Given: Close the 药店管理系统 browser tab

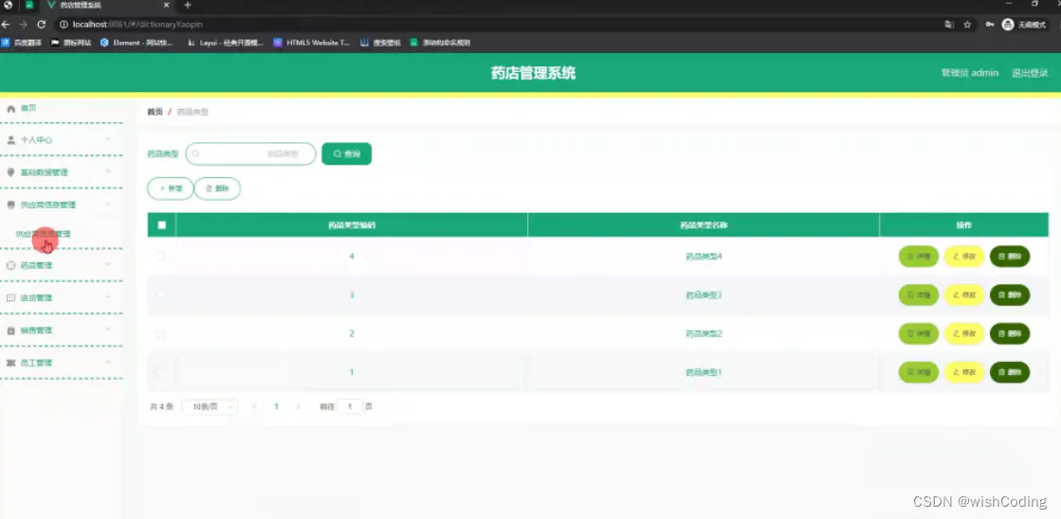Looking at the screenshot, I should (167, 6).
